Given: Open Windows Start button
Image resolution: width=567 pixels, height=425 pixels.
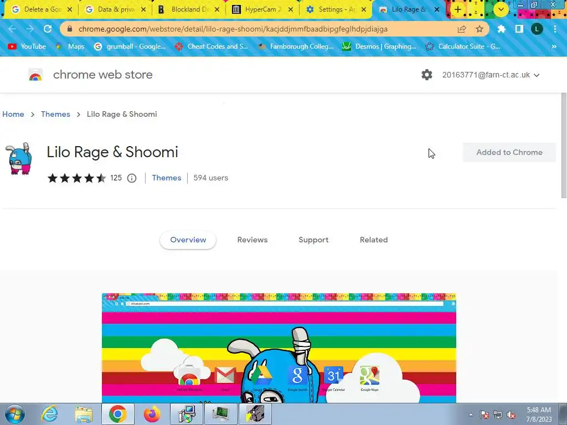Looking at the screenshot, I should pos(14,414).
